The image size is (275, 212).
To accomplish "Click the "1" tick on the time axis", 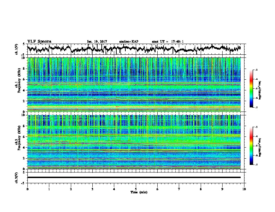I will tap(49, 189).
